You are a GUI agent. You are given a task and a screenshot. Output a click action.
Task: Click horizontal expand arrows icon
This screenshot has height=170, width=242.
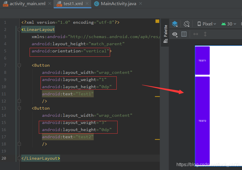196,34
